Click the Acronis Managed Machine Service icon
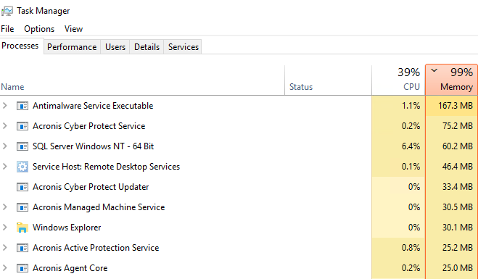 22,207
